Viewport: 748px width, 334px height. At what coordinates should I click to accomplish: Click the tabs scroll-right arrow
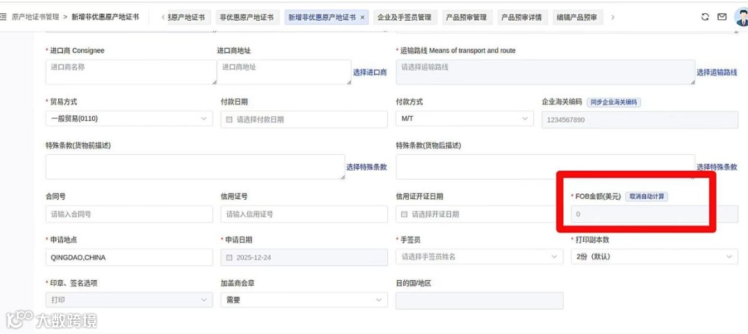click(x=613, y=17)
